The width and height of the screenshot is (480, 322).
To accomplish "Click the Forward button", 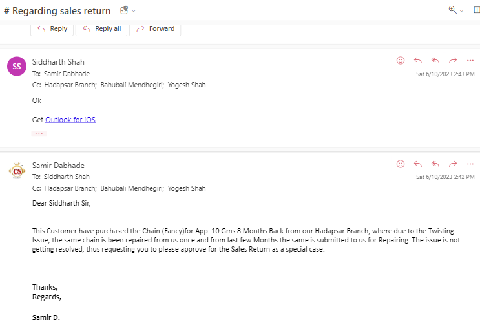I will click(x=155, y=29).
